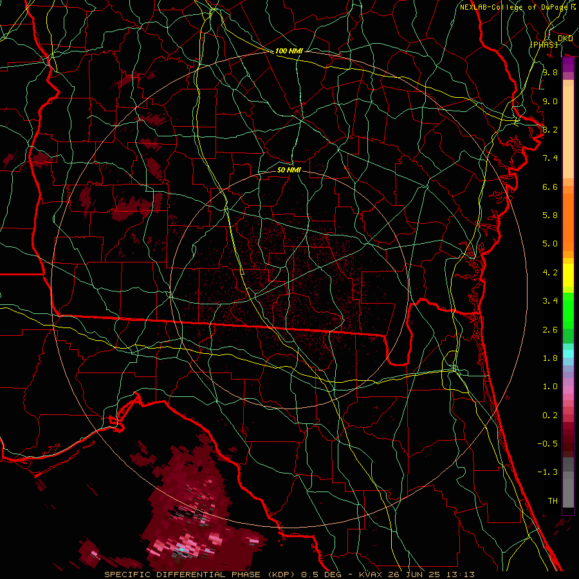Pick the orange swatch on the color bar
This screenshot has width=579, height=579.
[x=568, y=221]
